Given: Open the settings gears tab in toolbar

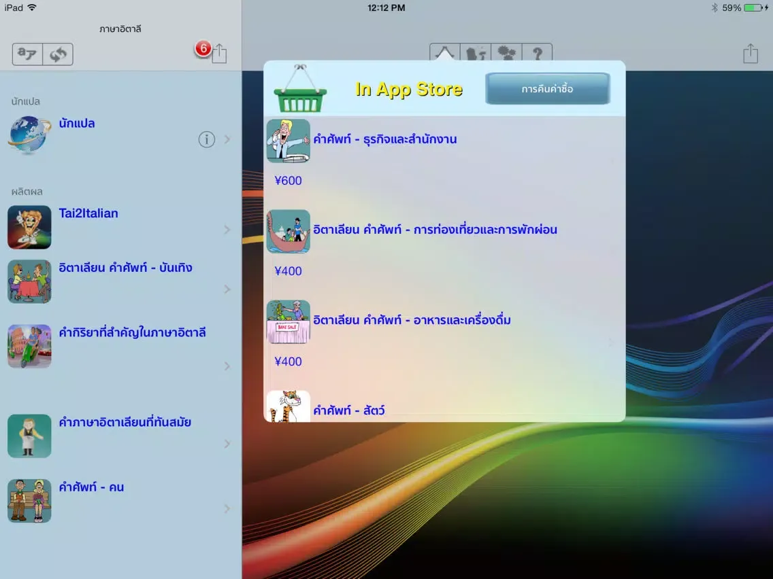Looking at the screenshot, I should [506, 53].
